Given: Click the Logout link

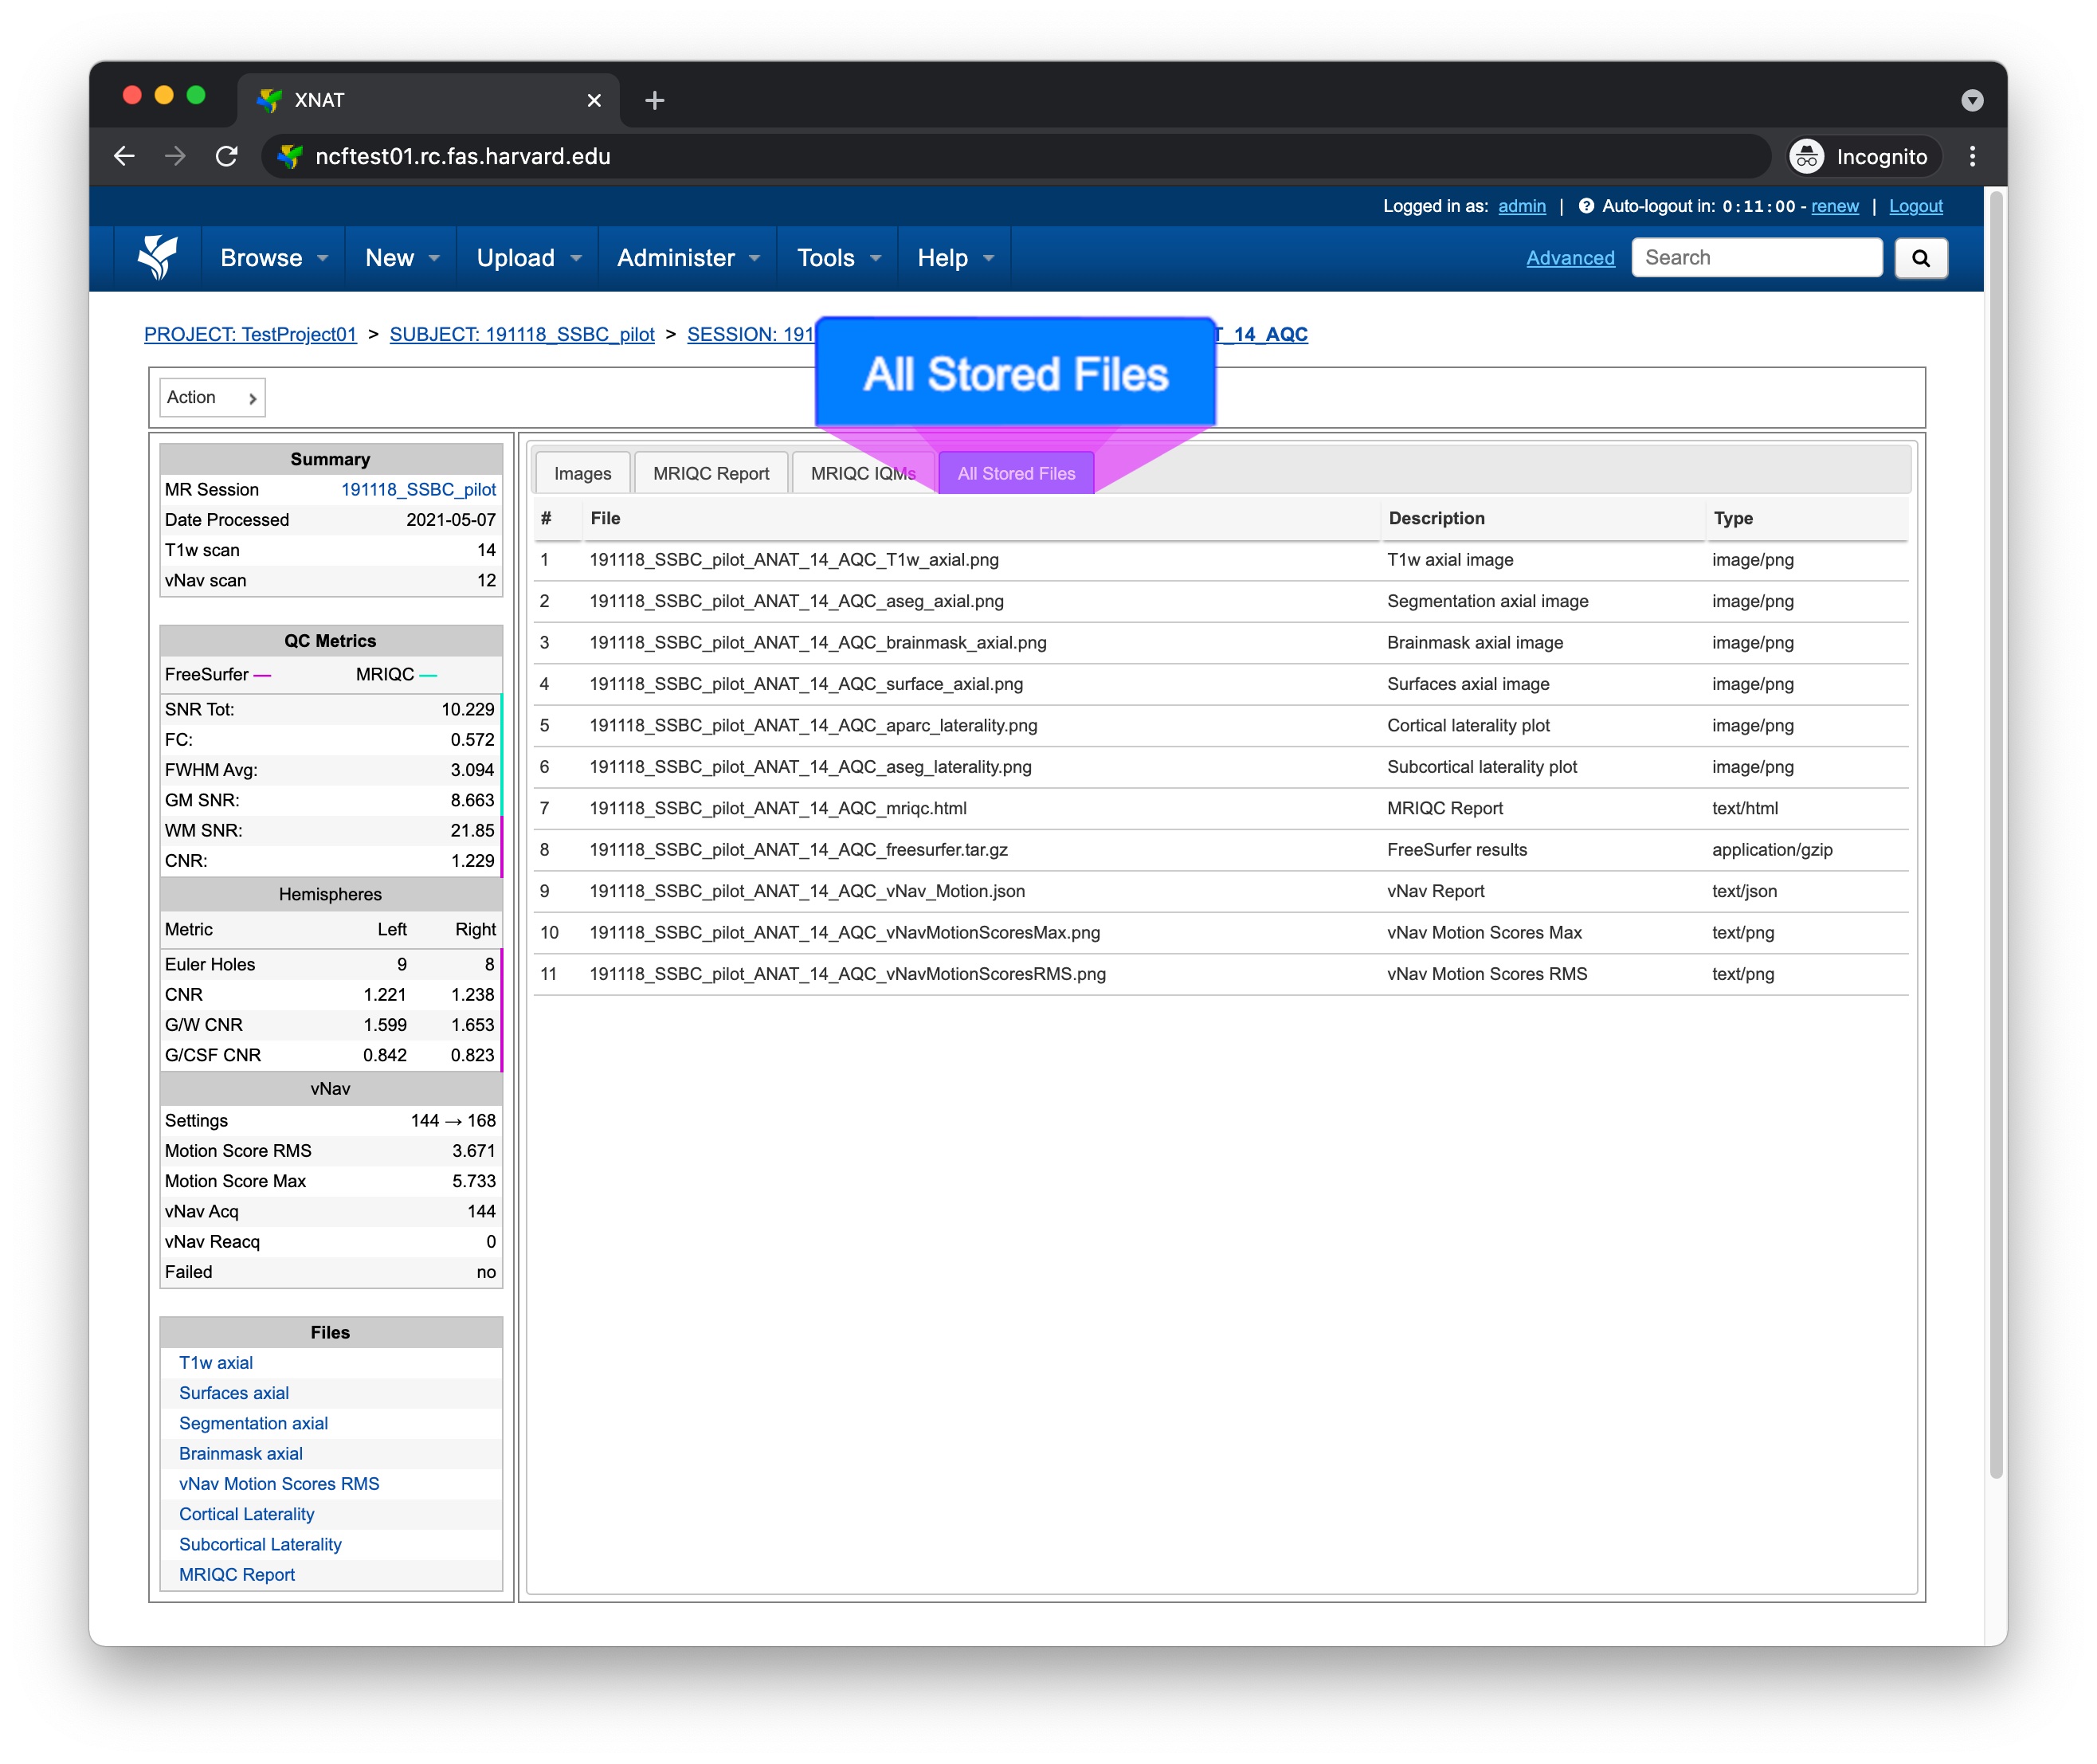Looking at the screenshot, I should pos(1915,206).
